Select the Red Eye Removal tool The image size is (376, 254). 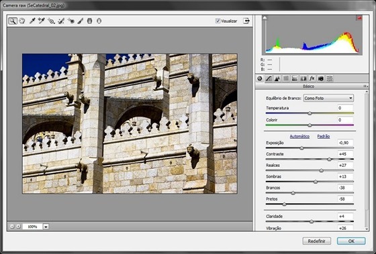point(70,21)
